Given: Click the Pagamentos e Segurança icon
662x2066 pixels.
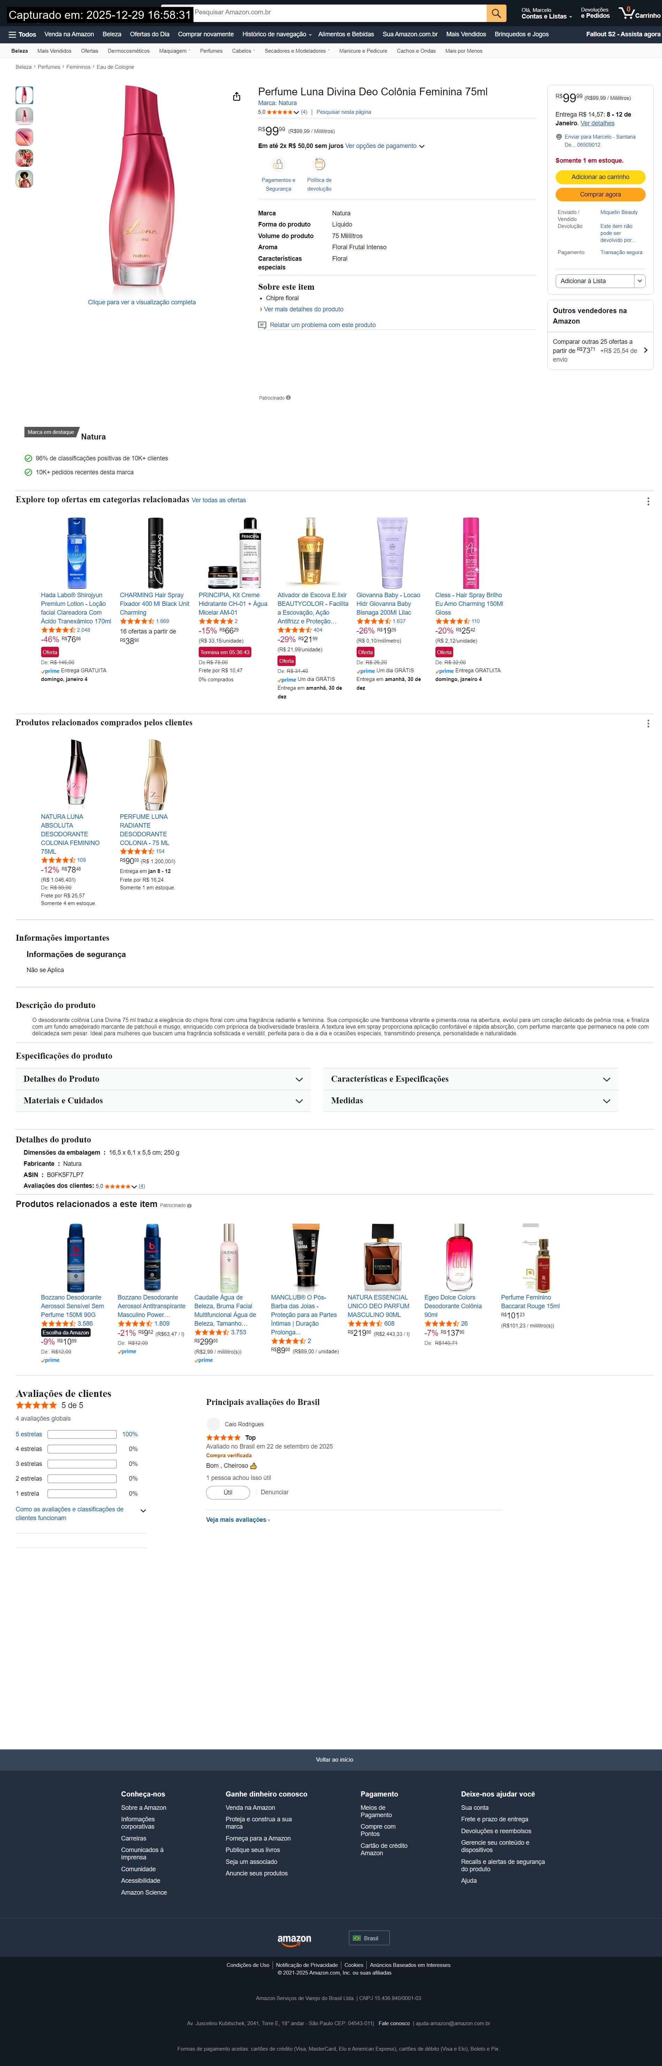Looking at the screenshot, I should tap(278, 164).
